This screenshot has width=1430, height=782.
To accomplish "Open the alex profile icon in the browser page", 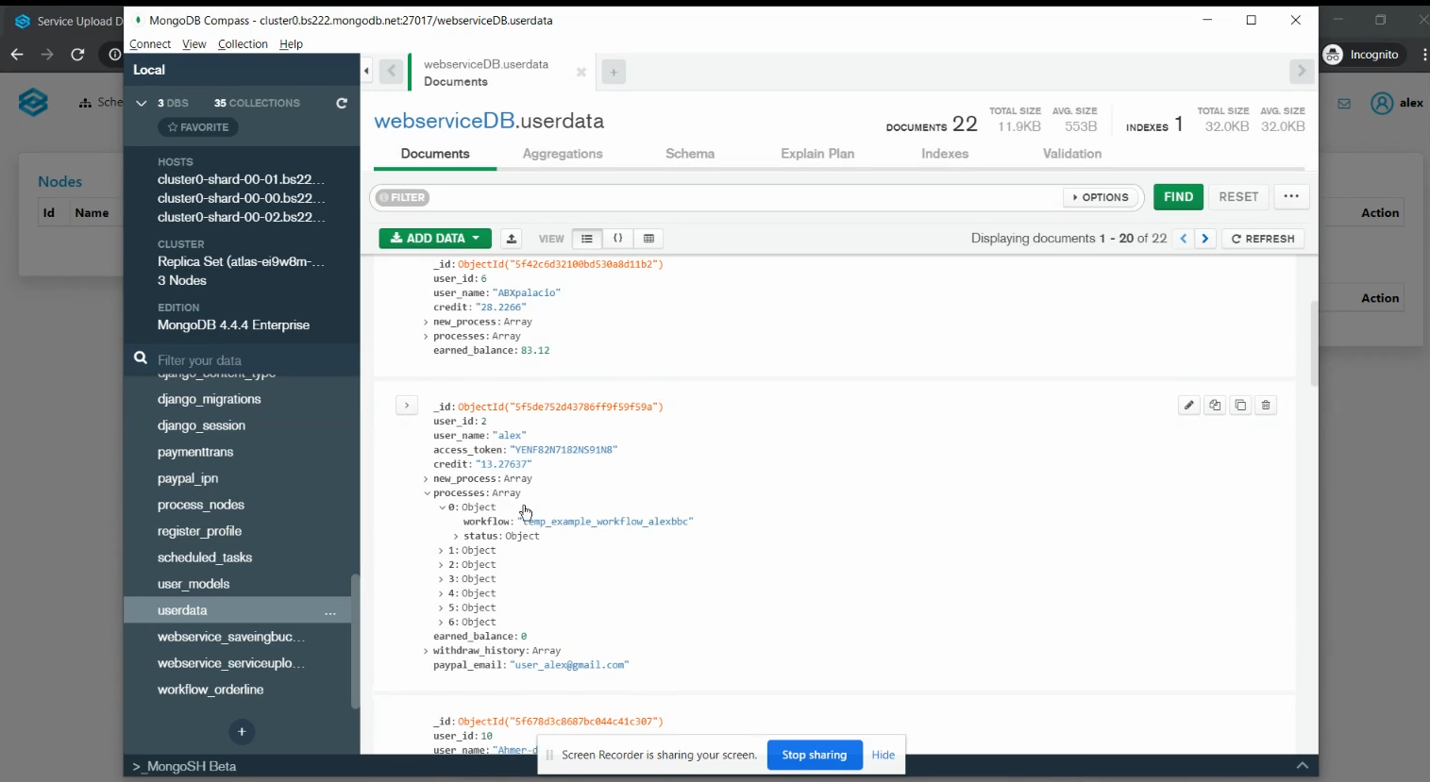I will coord(1382,103).
